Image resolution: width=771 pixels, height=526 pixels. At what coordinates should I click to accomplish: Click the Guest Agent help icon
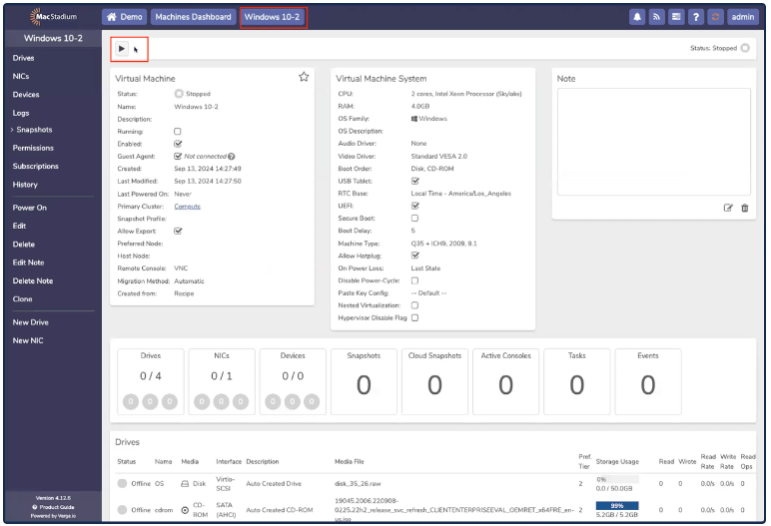[231, 157]
